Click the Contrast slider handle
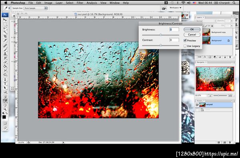Viewport: 240px width, 158px height. (160, 45)
